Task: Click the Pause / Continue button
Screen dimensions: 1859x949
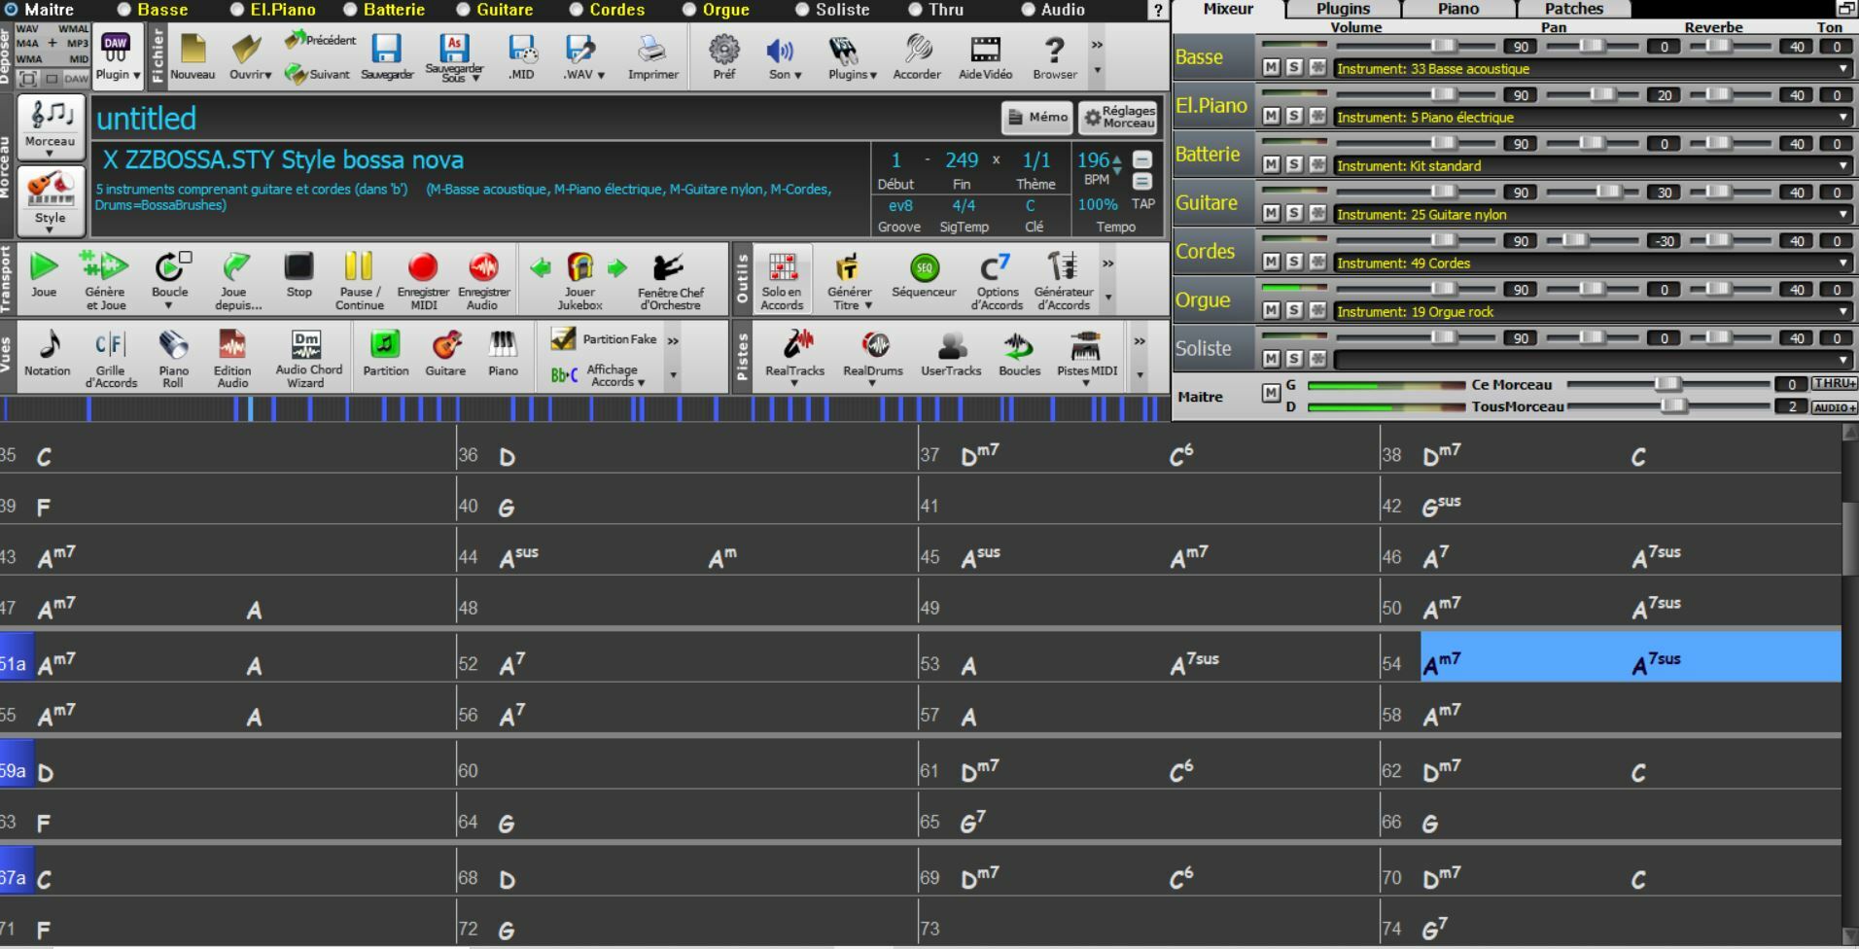Action: pos(359,278)
